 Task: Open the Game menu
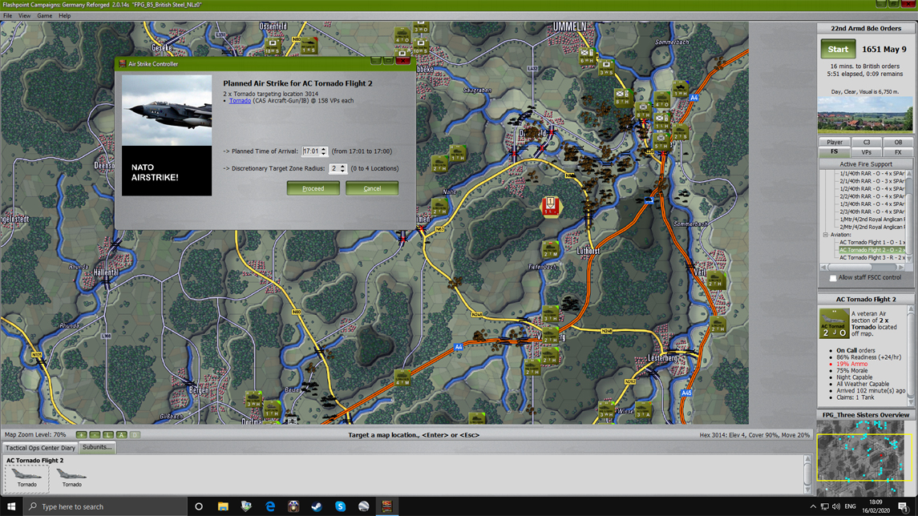[44, 16]
